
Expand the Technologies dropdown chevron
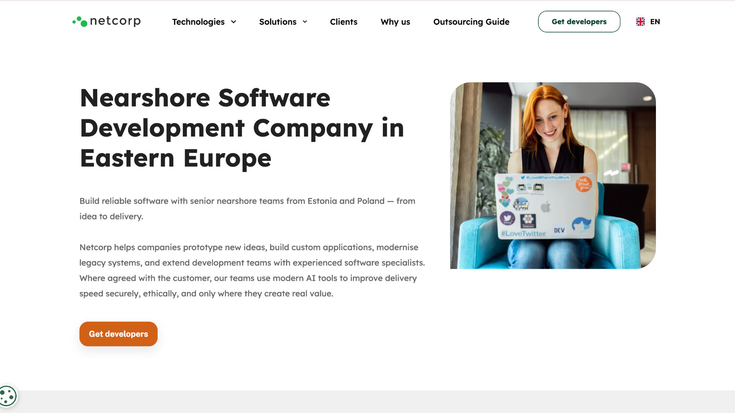coord(234,22)
